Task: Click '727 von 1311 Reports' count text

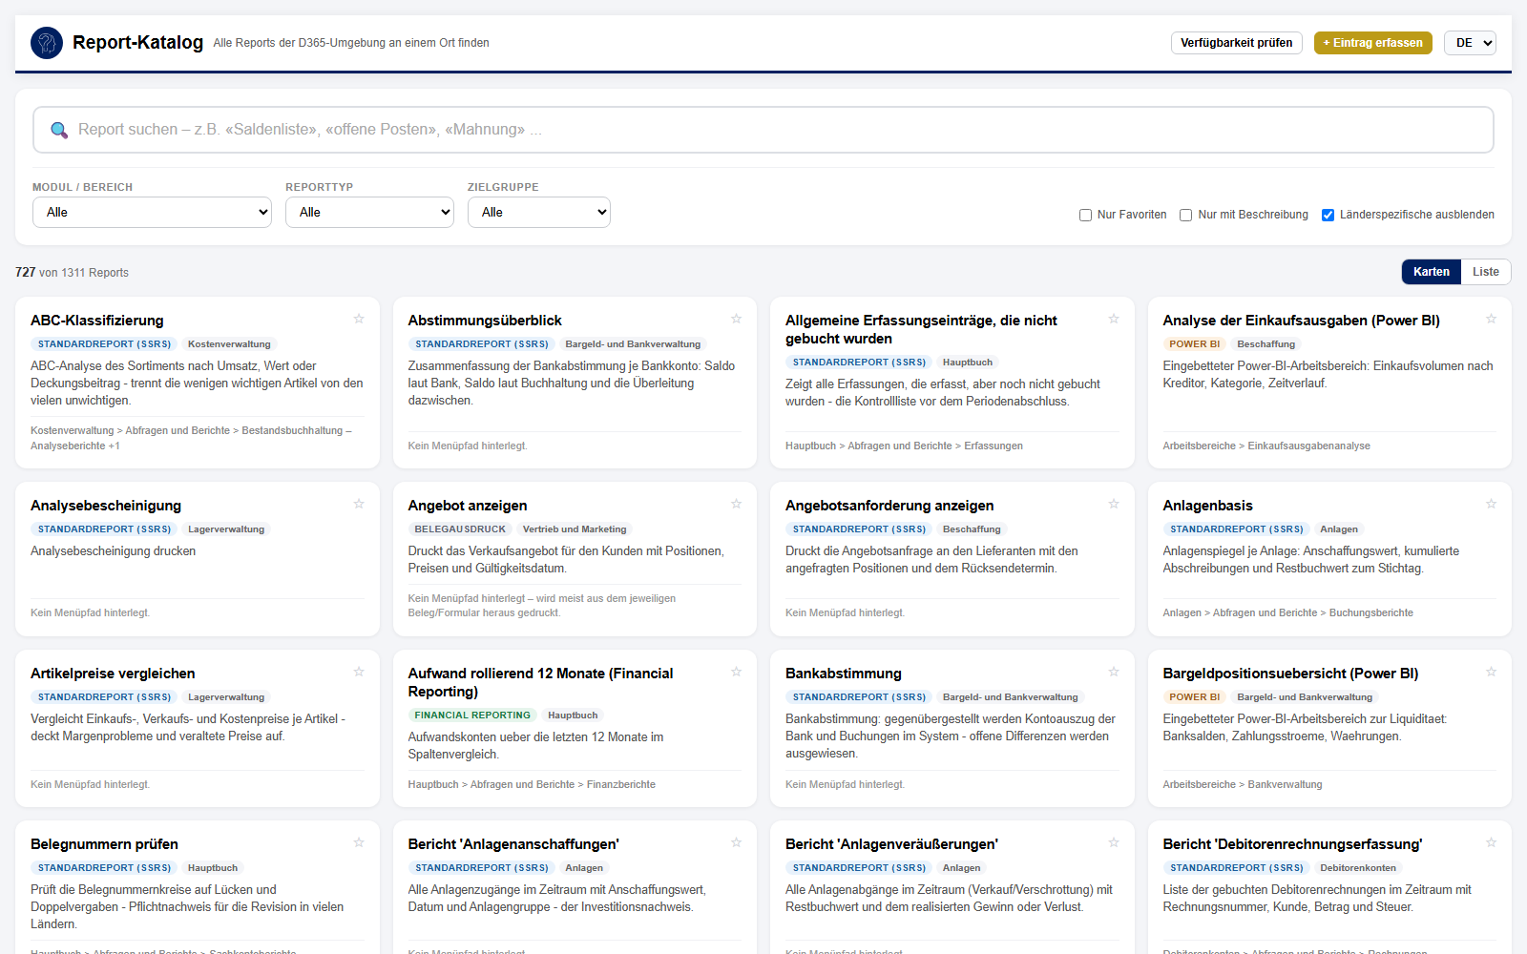Action: point(72,273)
